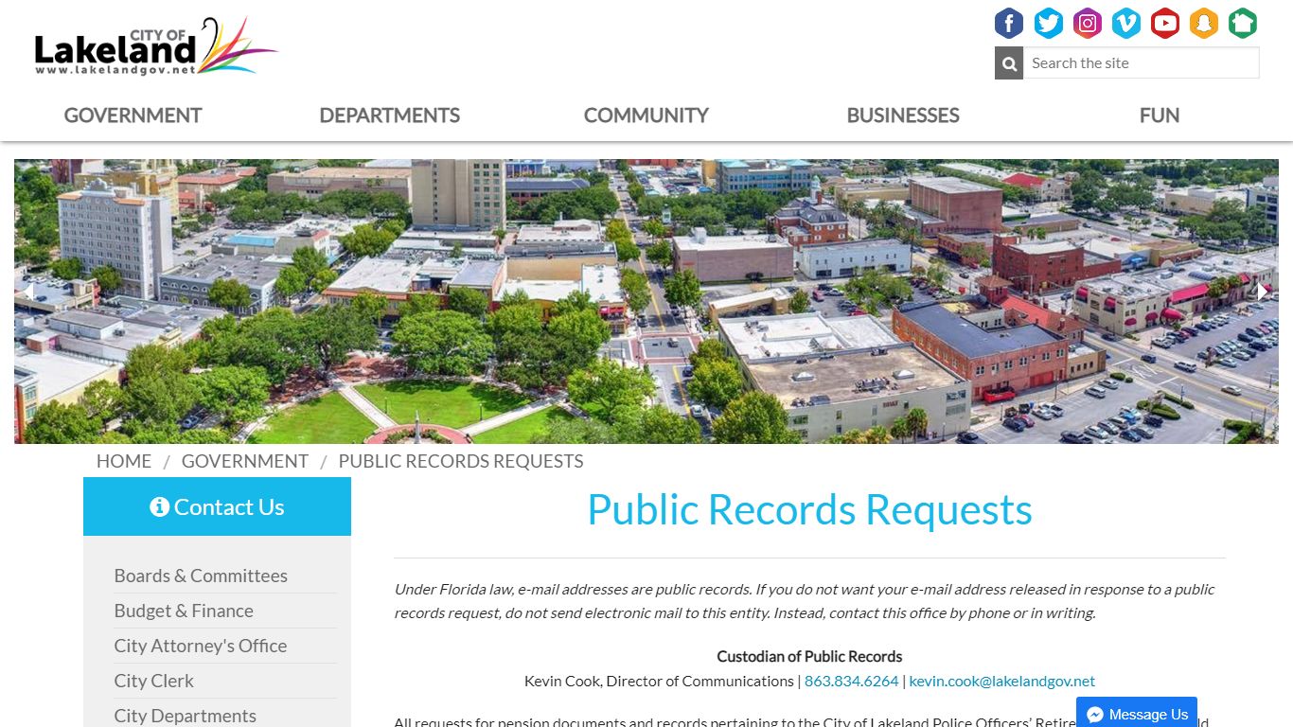The image size is (1293, 727).
Task: Click the Contact Us sidebar button
Action: coord(217,506)
